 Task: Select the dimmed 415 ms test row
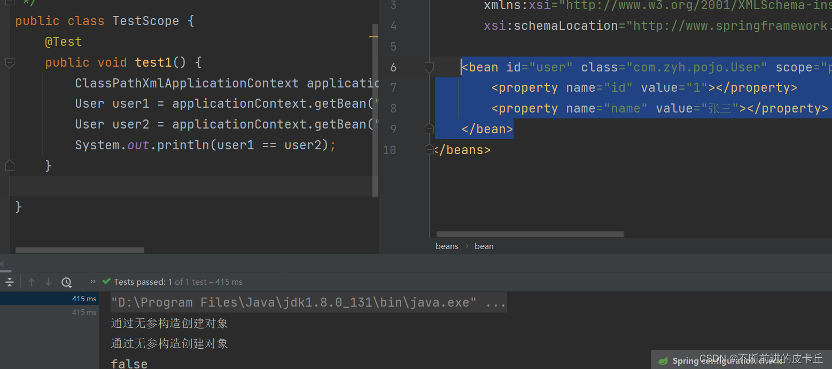pyautogui.click(x=49, y=312)
